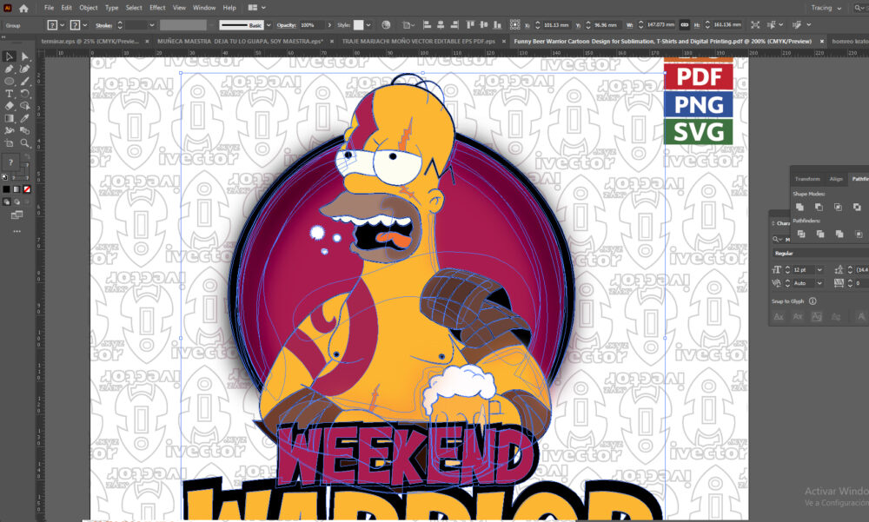Open the Tracing workspace switcher
Screen dimensions: 869x522
pyautogui.click(x=826, y=8)
